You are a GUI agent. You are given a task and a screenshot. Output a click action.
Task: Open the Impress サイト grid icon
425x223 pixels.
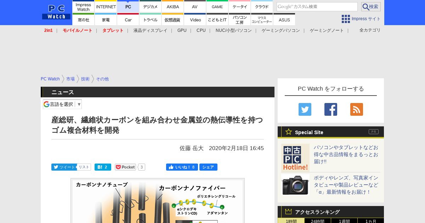[x=346, y=19]
